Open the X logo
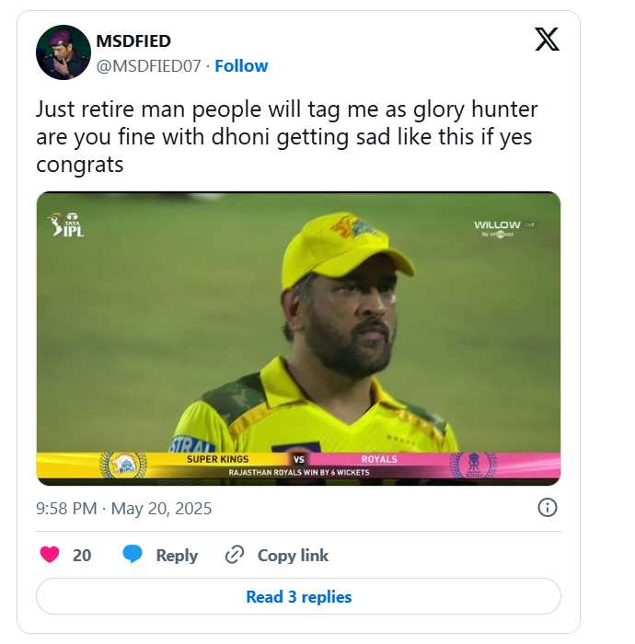Image resolution: width=635 pixels, height=644 pixels. [547, 40]
